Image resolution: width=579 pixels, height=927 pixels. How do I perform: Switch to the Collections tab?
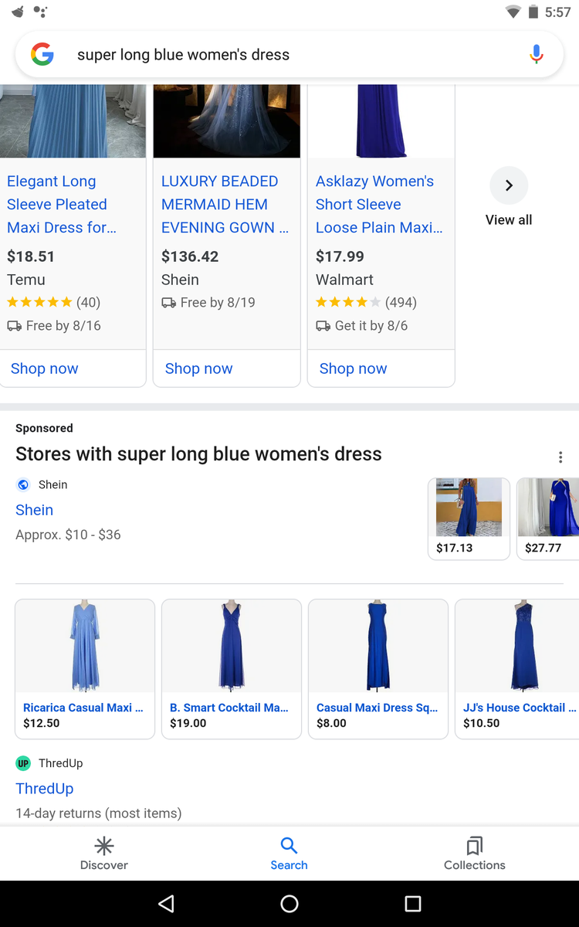click(474, 853)
